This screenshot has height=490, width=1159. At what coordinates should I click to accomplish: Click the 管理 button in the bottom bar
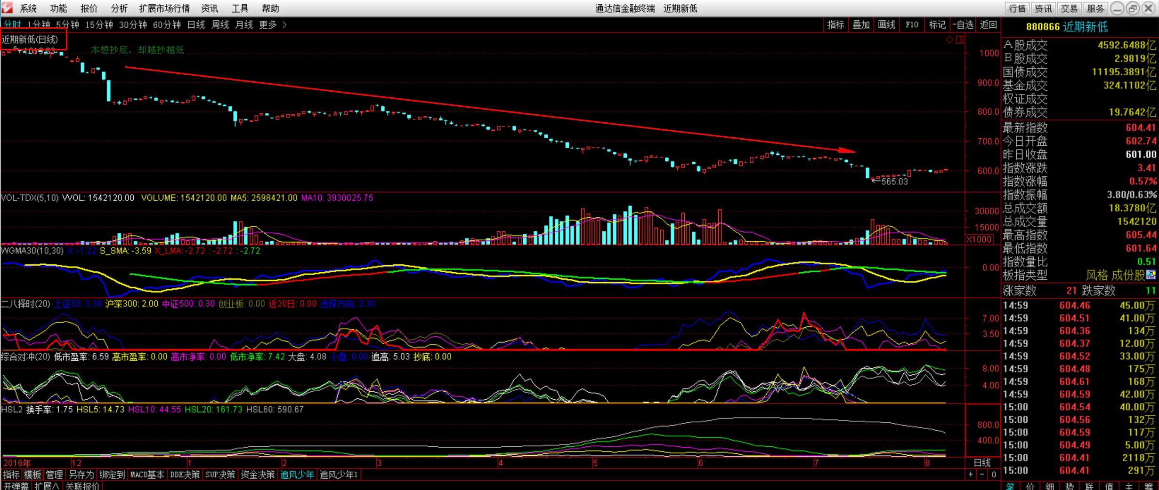click(55, 475)
